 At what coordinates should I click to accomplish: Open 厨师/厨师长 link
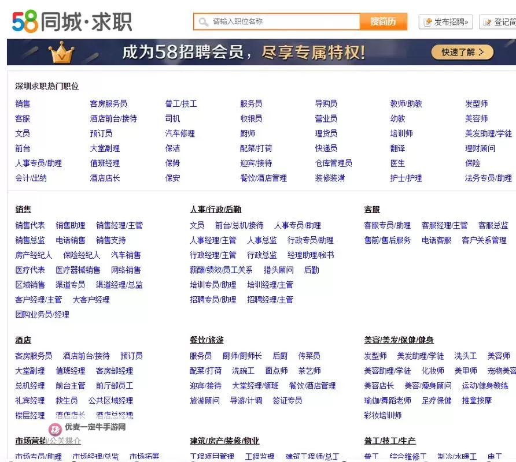coord(242,356)
